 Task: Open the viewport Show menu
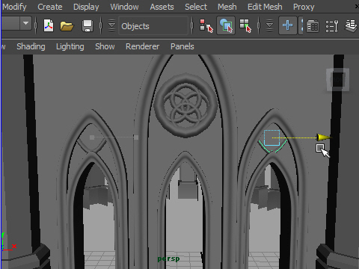[x=105, y=46]
